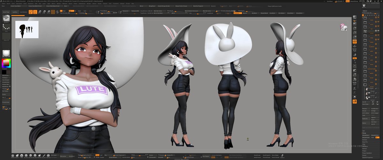
Task: Click the PolyF draw polyframe icon
Action: (354, 83)
